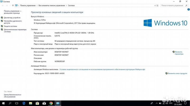This screenshot has width=190, height=106.
Task: Open the address bar history dropdown
Action: (155, 6)
